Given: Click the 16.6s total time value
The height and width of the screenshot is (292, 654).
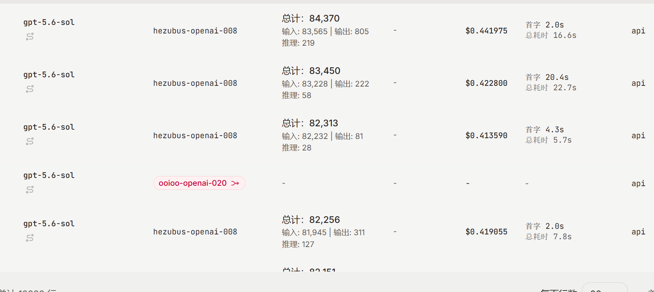Looking at the screenshot, I should tap(565, 35).
